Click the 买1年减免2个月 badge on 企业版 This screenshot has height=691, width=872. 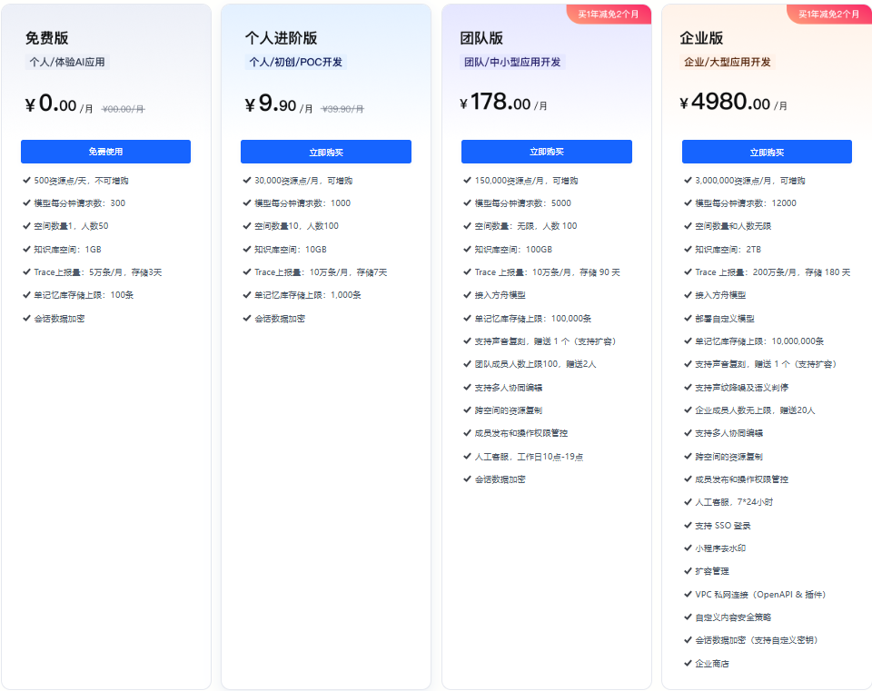(828, 14)
